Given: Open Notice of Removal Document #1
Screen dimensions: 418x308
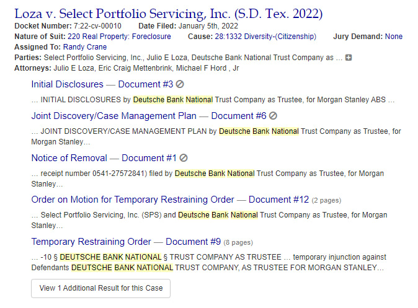Looking at the screenshot, I should point(104,158).
